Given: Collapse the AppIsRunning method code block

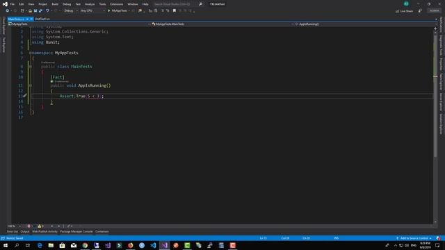Looking at the screenshot, I should [31, 85].
